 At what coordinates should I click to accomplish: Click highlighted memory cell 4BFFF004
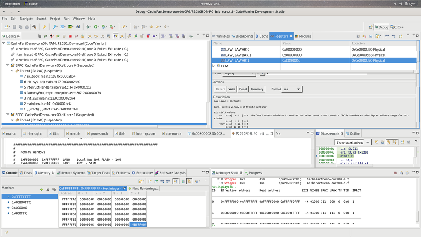pyautogui.click(x=138, y=225)
